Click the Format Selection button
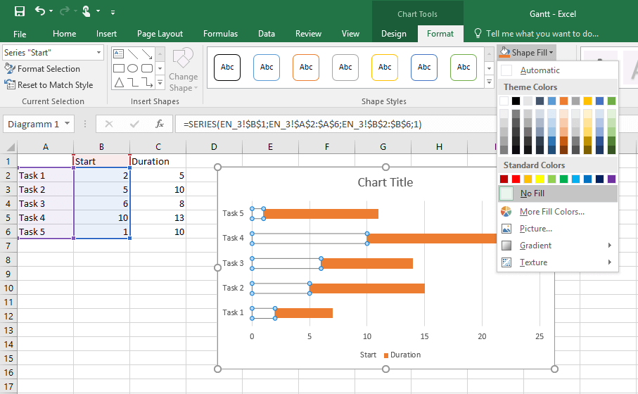The width and height of the screenshot is (638, 394). 42,69
